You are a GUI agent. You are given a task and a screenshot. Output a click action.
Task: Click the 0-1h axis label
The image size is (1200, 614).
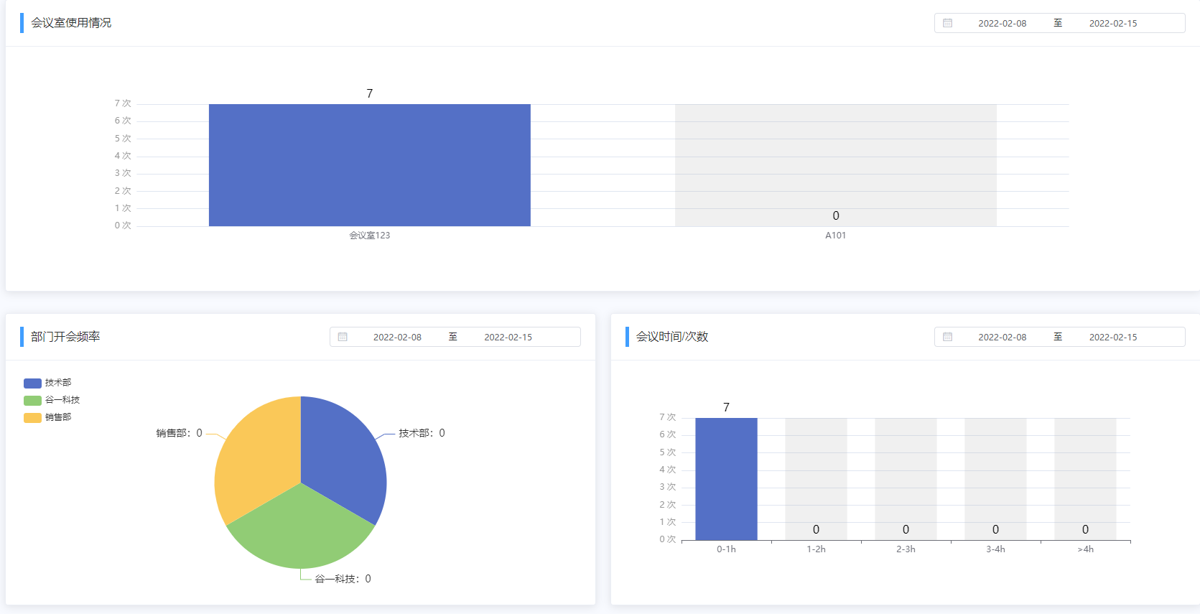tap(726, 549)
